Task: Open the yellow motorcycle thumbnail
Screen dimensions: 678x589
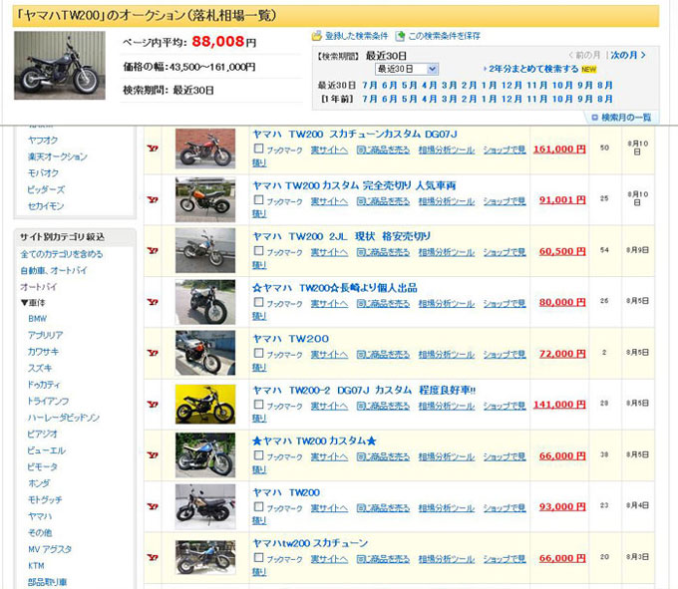Action: click(x=205, y=404)
